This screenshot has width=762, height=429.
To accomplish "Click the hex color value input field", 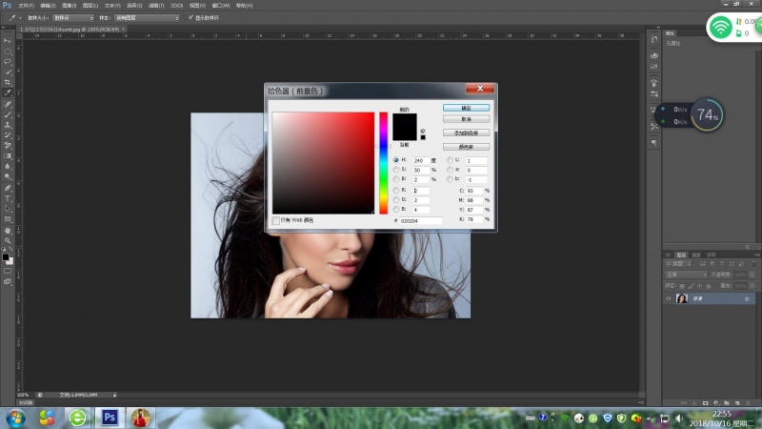I will pyautogui.click(x=421, y=220).
